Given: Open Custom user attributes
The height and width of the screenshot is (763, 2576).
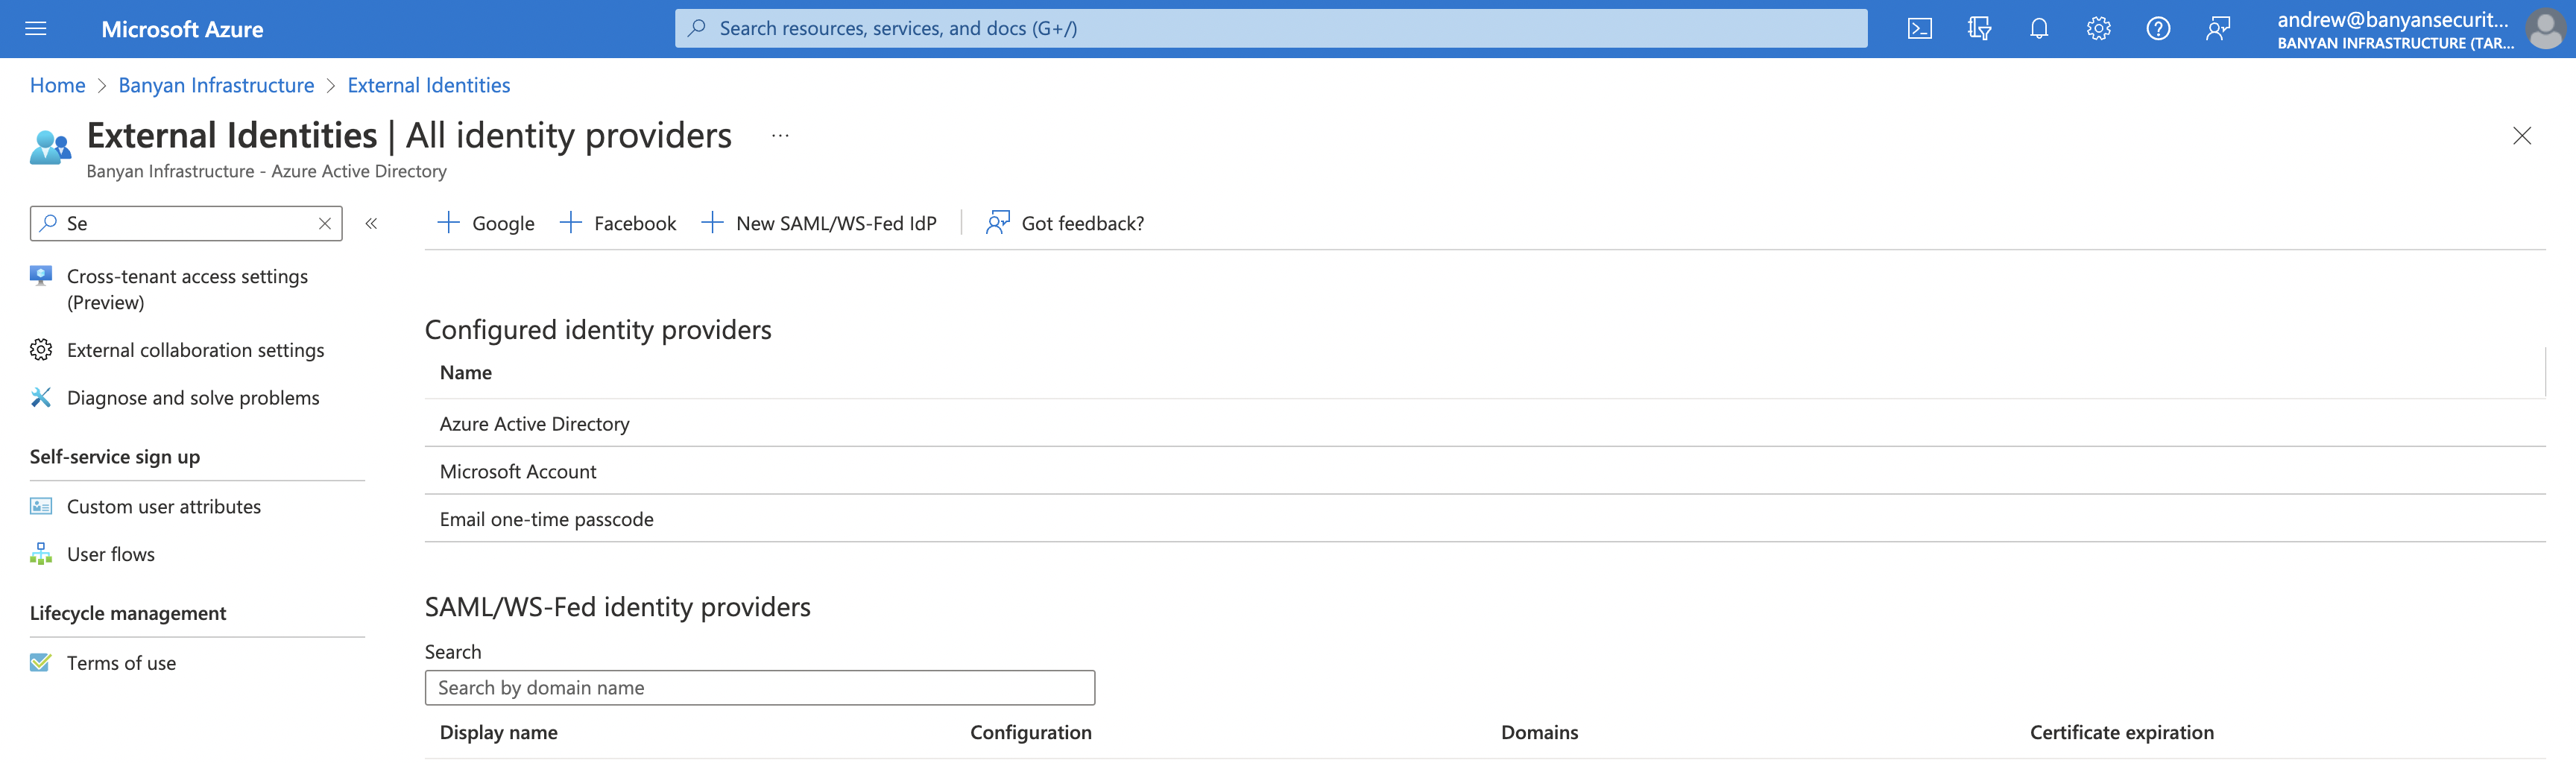Looking at the screenshot, I should (163, 507).
